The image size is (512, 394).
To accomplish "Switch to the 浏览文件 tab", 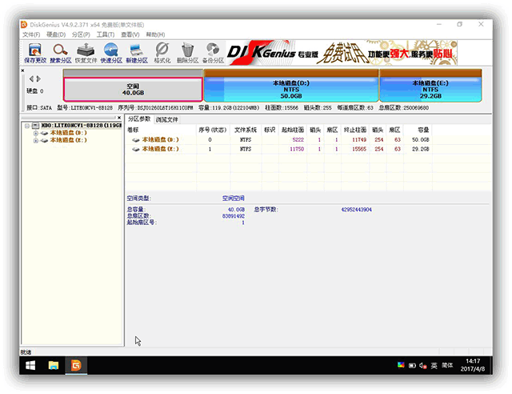I will (167, 119).
